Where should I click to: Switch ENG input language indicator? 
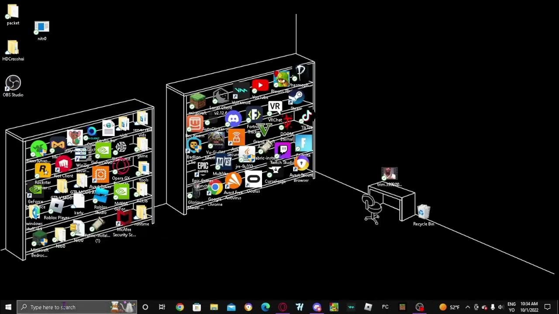tap(511, 307)
